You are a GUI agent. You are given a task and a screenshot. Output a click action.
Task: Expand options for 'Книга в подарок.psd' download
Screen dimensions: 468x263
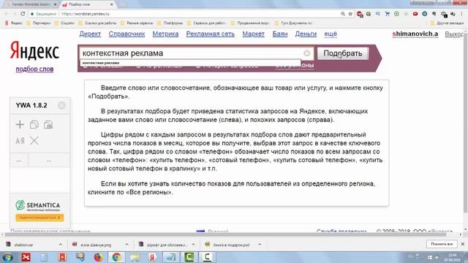[x=260, y=245]
